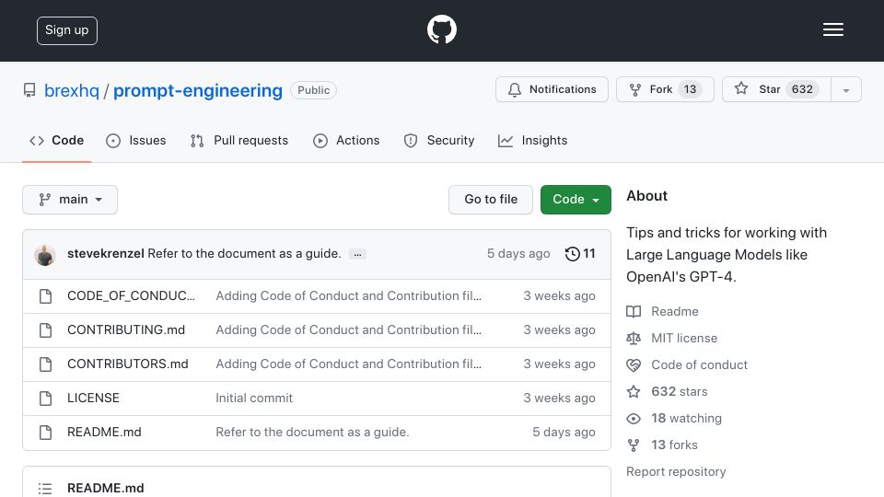
Task: Click the file icon beside README.md row
Action: [46, 433]
